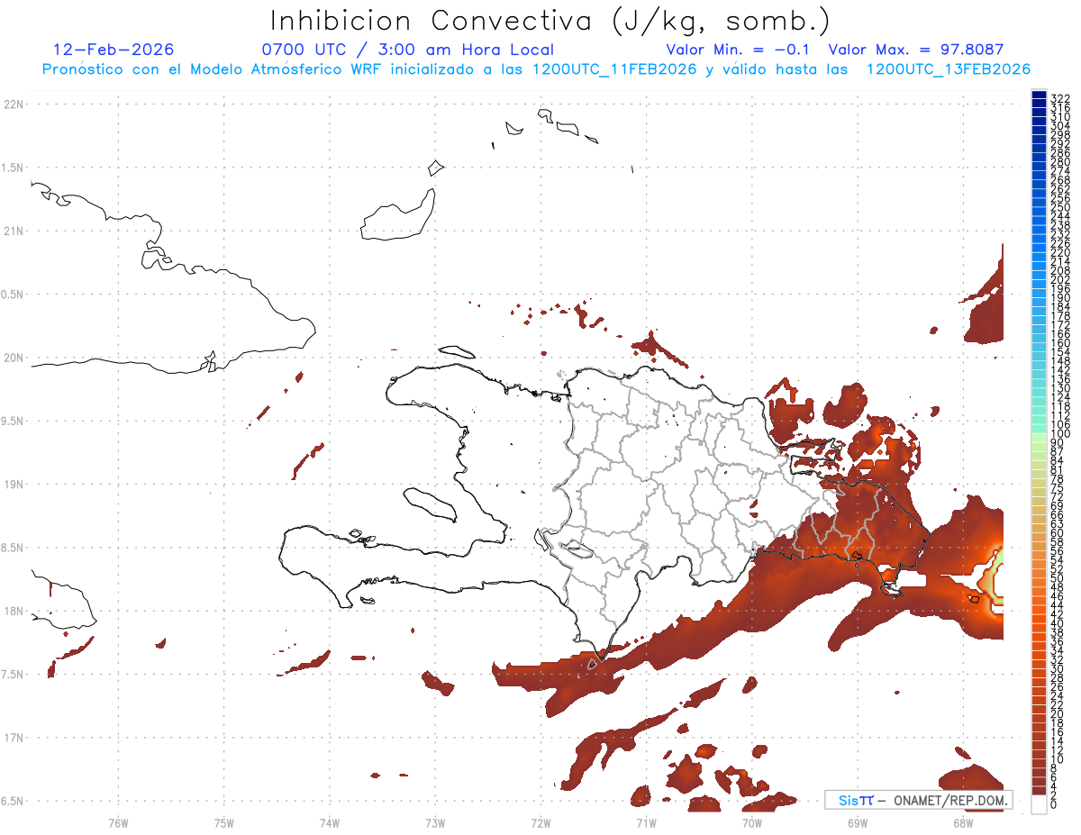
Task: Click the white zero-value swatch at colorbar bottom
Action: click(x=1039, y=804)
